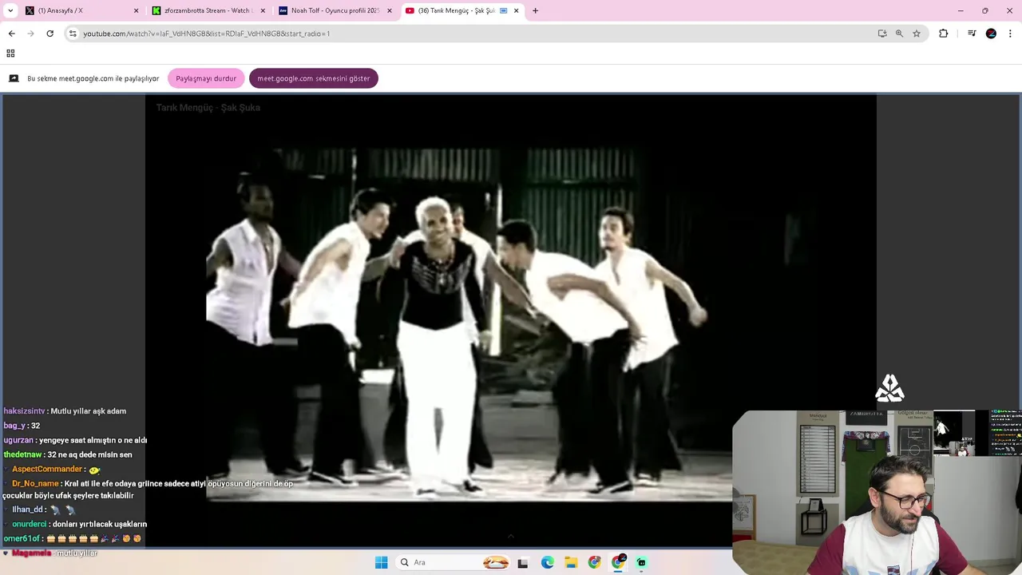Open the tab search dropdown arrow
Image resolution: width=1022 pixels, height=575 pixels.
pyautogui.click(x=10, y=10)
